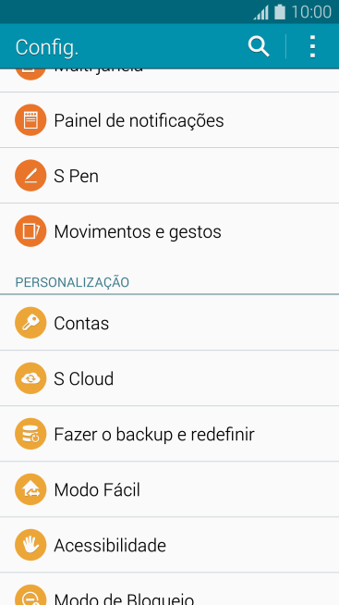Open S Pen settings entry
The width and height of the screenshot is (339, 605).
pos(170,176)
